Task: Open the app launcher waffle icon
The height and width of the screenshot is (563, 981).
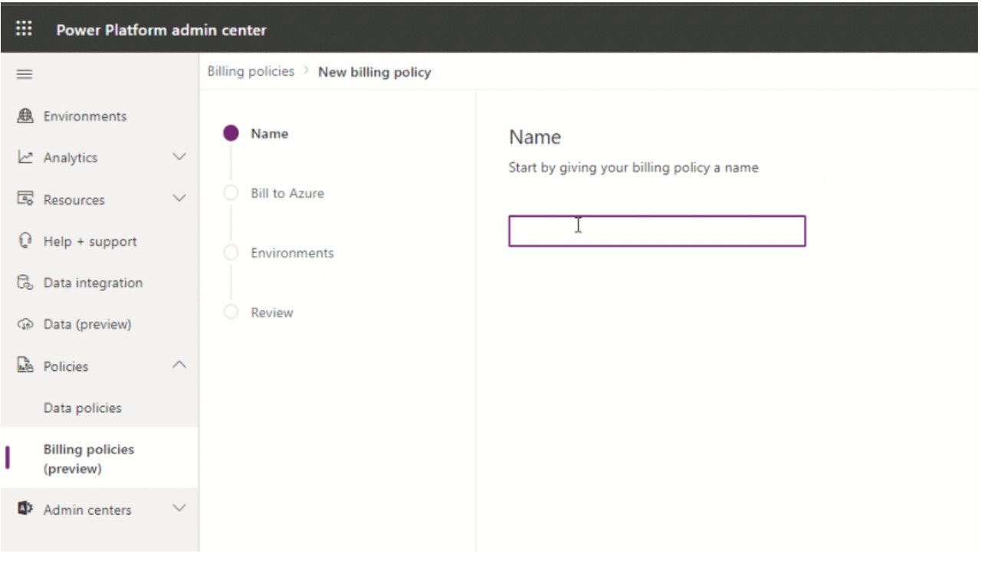Action: (25, 29)
